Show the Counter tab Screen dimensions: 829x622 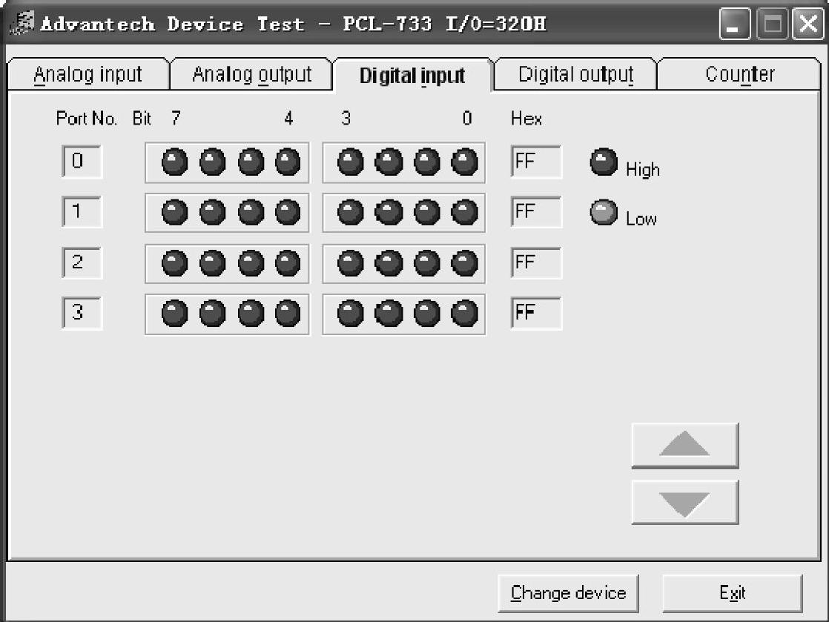coord(740,75)
